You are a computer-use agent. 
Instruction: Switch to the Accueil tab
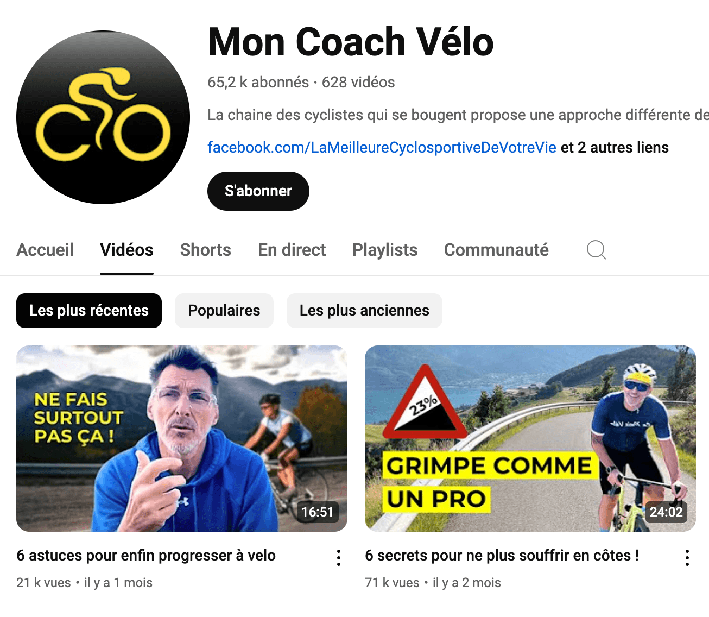(45, 250)
